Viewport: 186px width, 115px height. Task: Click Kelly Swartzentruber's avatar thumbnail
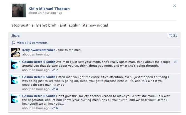coord(16,52)
